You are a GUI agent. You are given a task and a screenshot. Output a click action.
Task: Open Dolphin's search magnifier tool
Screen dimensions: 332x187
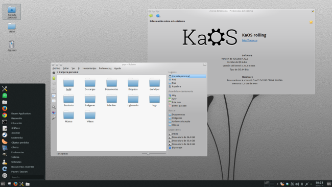coord(54,107)
